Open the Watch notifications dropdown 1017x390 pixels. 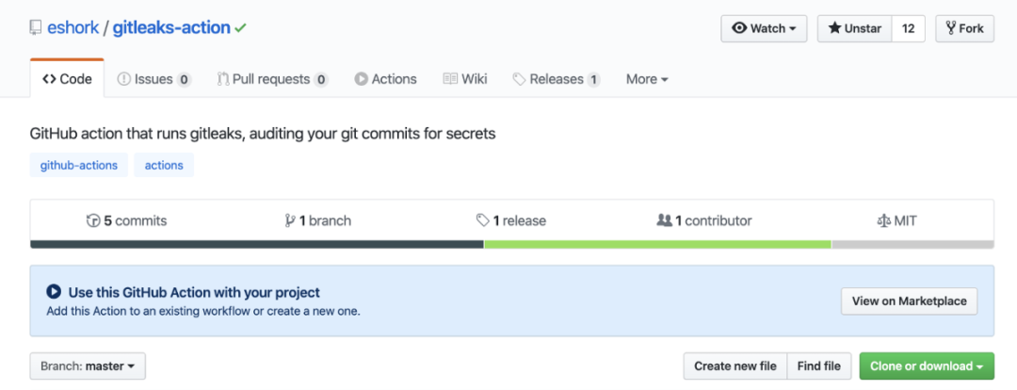764,28
